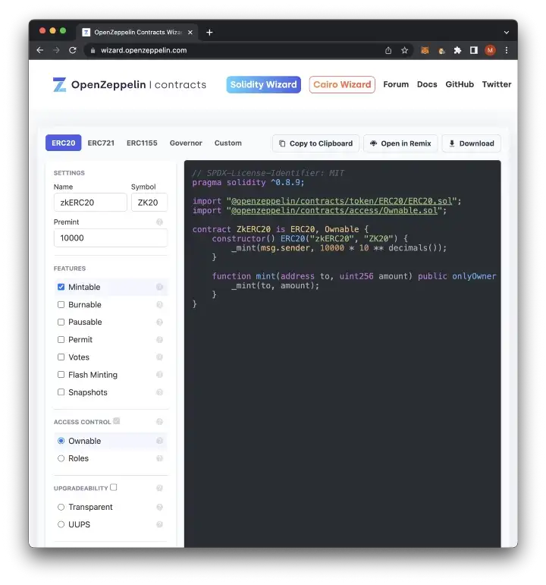This screenshot has width=546, height=585.
Task: Toggle the Pausable feature checkbox
Action: tap(61, 322)
